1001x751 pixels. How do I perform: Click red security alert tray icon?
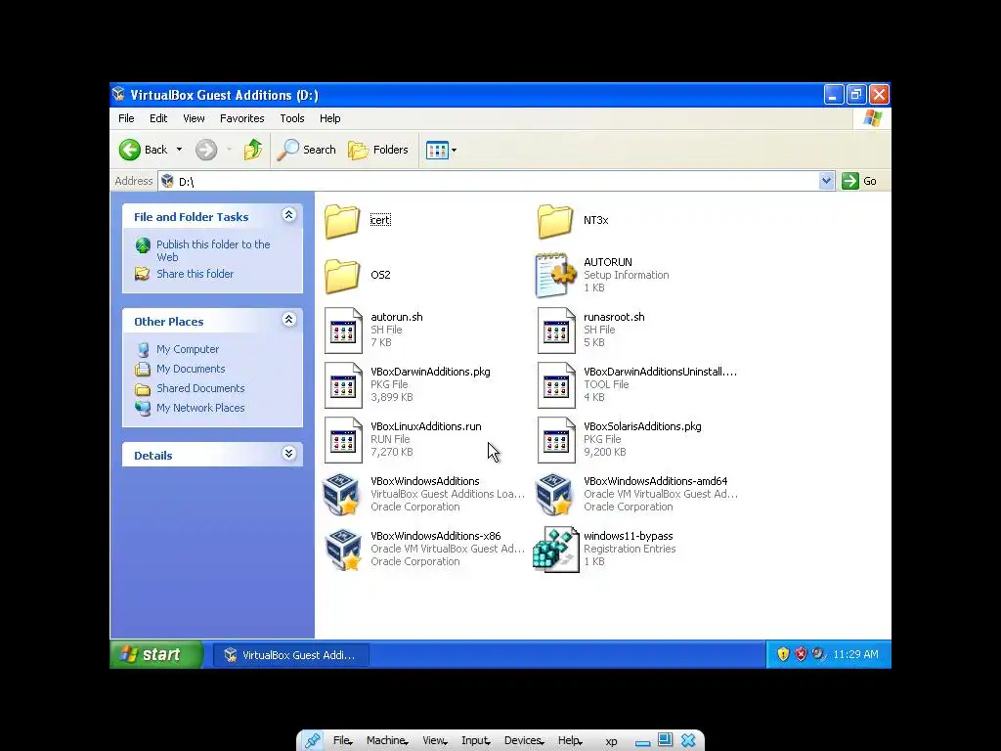[801, 654]
